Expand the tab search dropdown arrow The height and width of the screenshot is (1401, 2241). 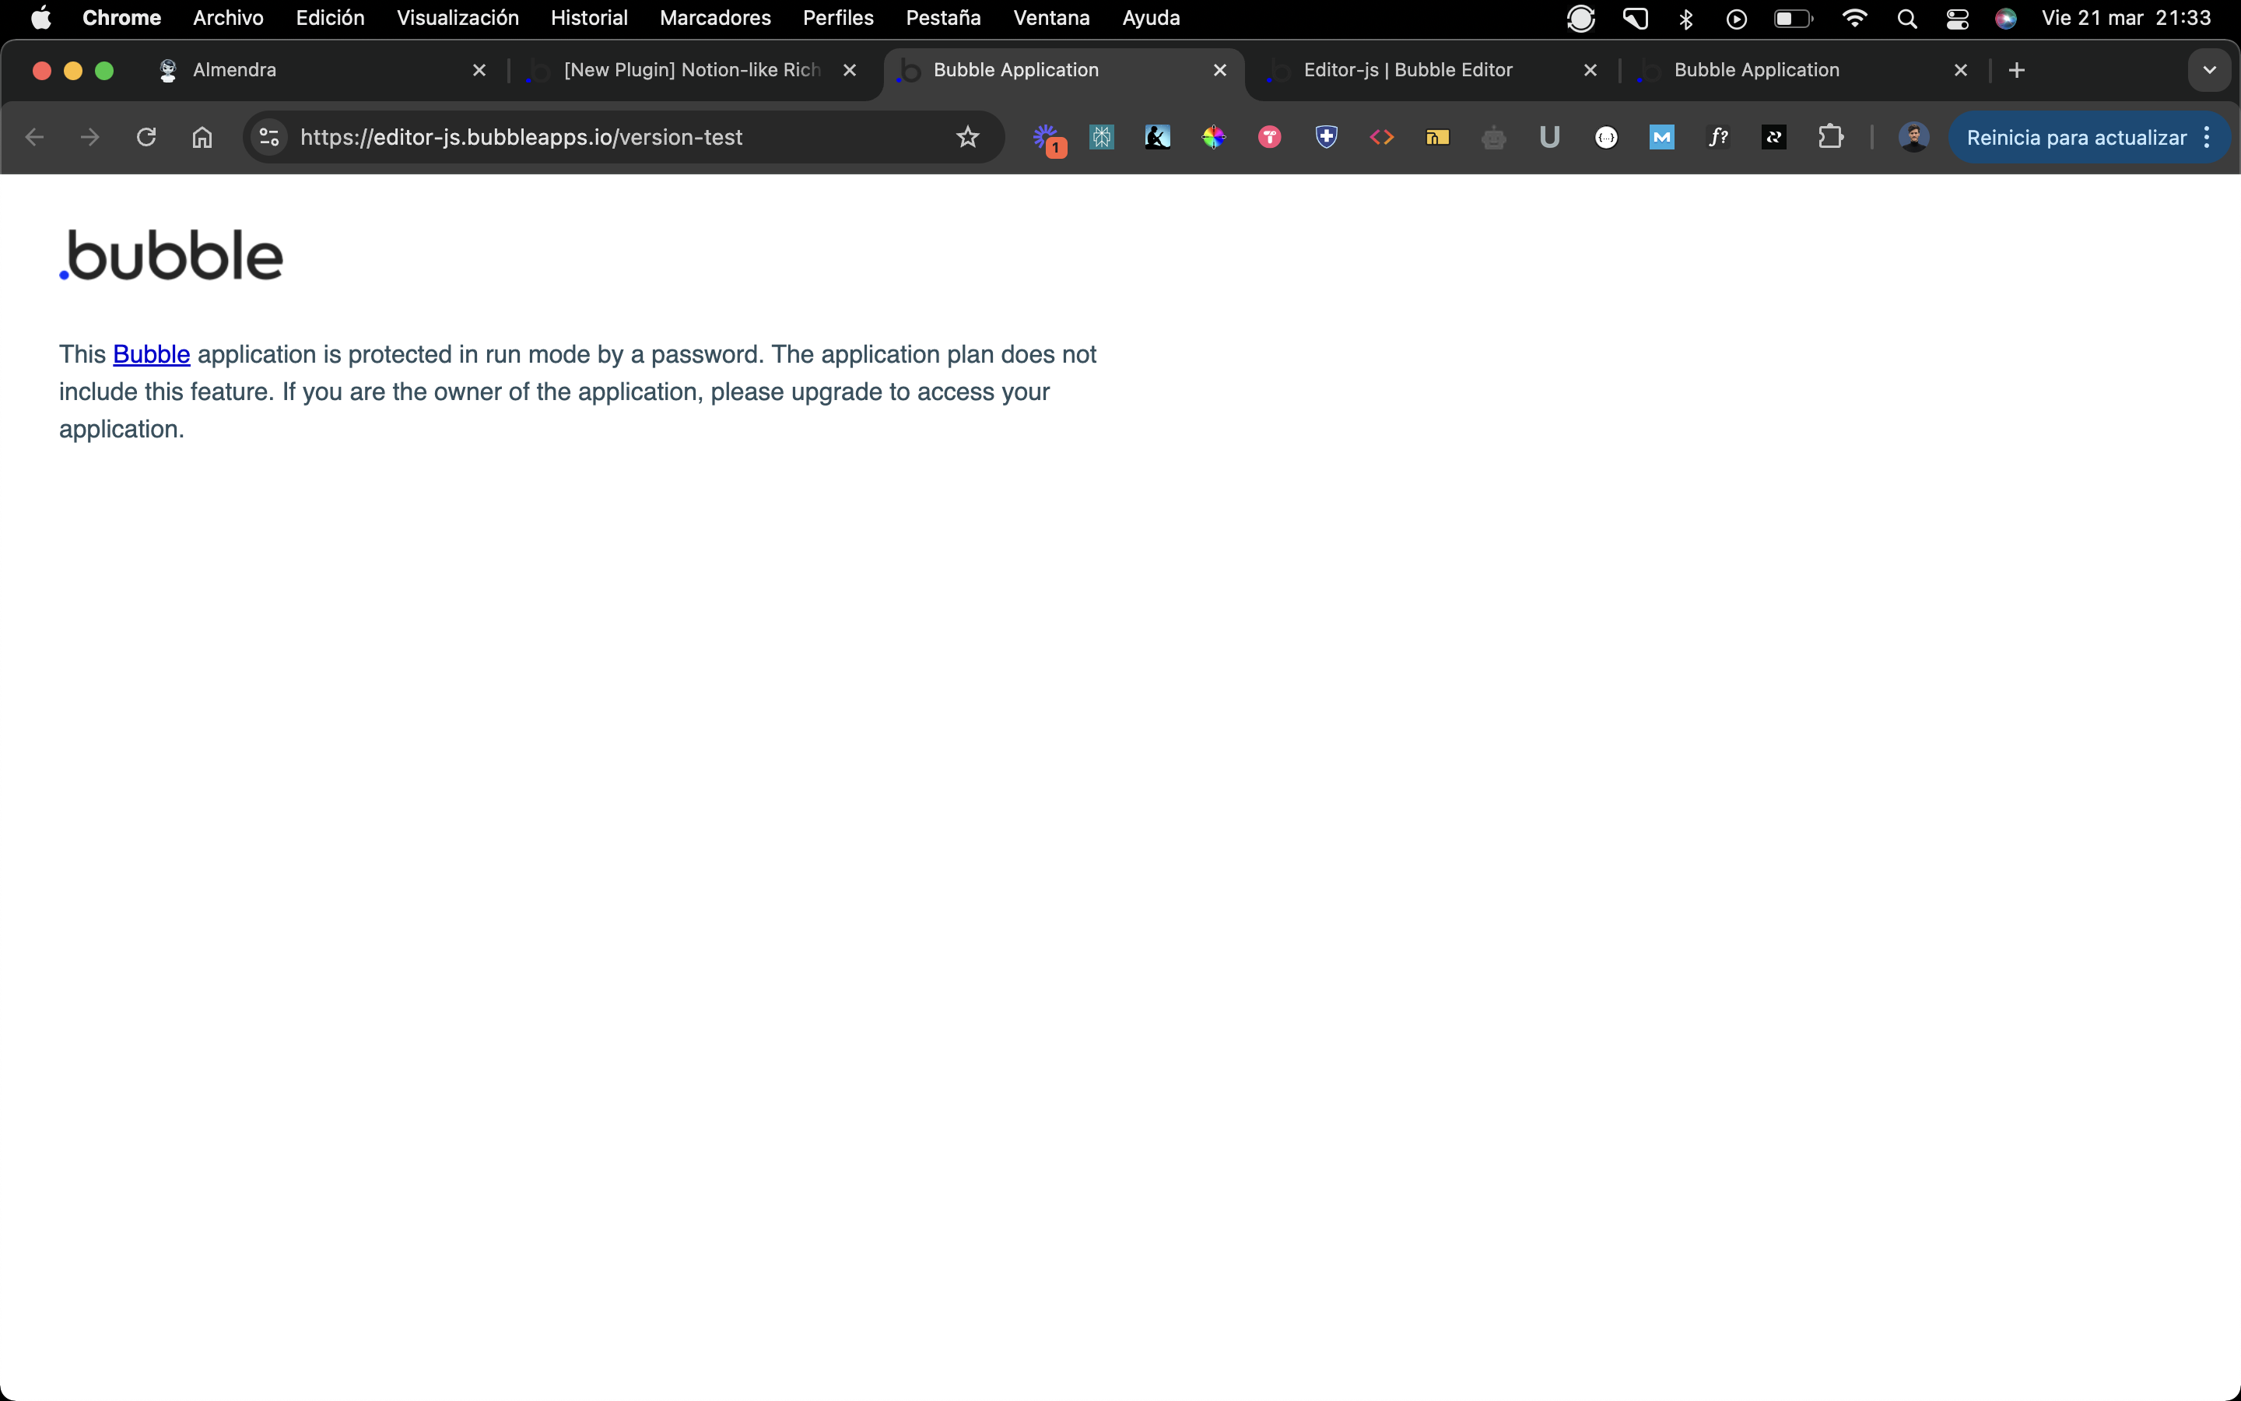pyautogui.click(x=2208, y=70)
